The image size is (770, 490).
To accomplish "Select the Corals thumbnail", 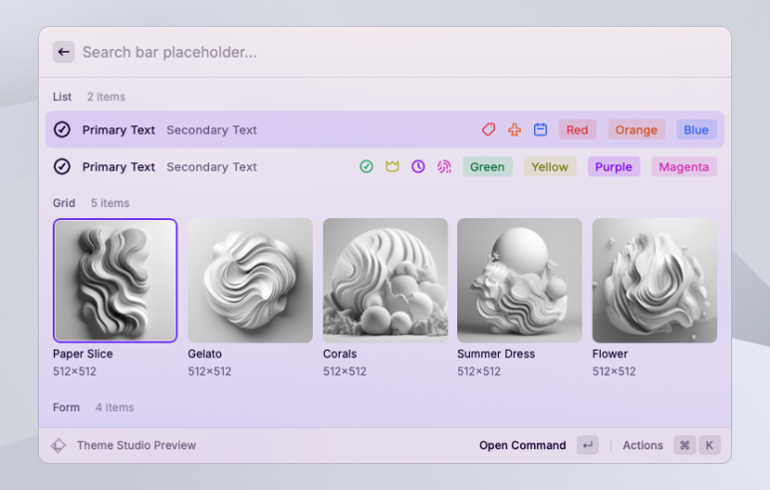I will click(385, 280).
